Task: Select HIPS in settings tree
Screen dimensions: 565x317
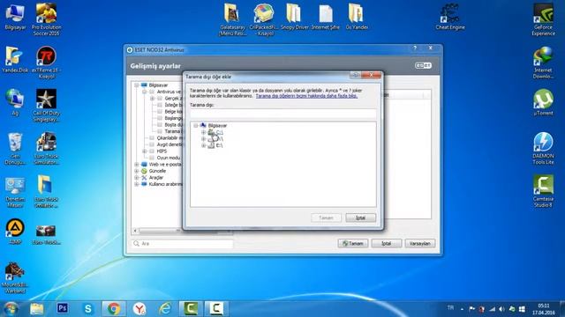Action: click(x=162, y=151)
